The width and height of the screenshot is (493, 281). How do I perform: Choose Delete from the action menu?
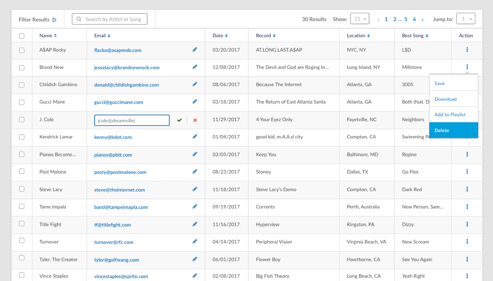(x=454, y=130)
